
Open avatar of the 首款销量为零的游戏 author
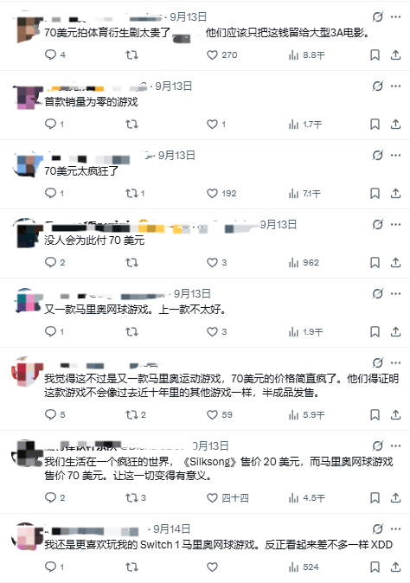click(x=28, y=97)
